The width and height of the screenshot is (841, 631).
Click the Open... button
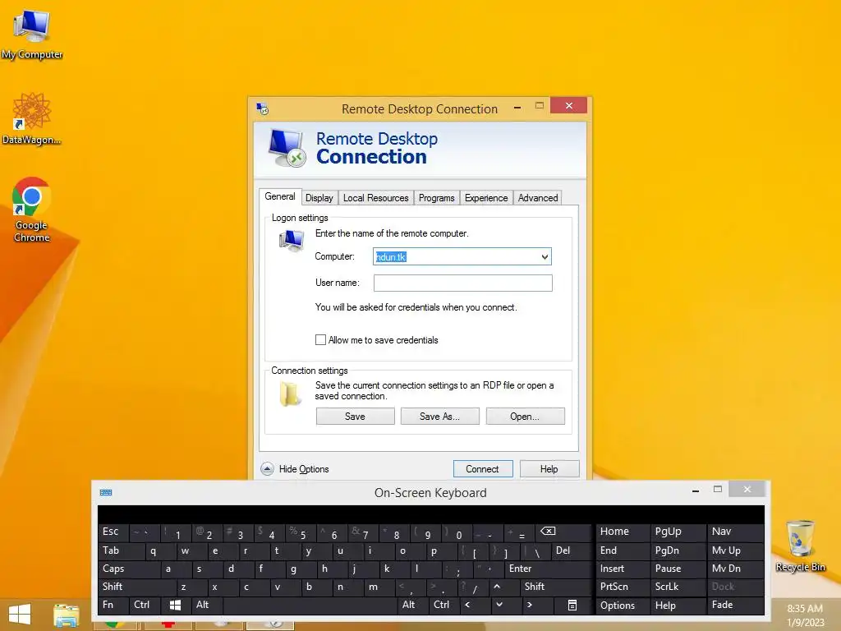coord(525,417)
